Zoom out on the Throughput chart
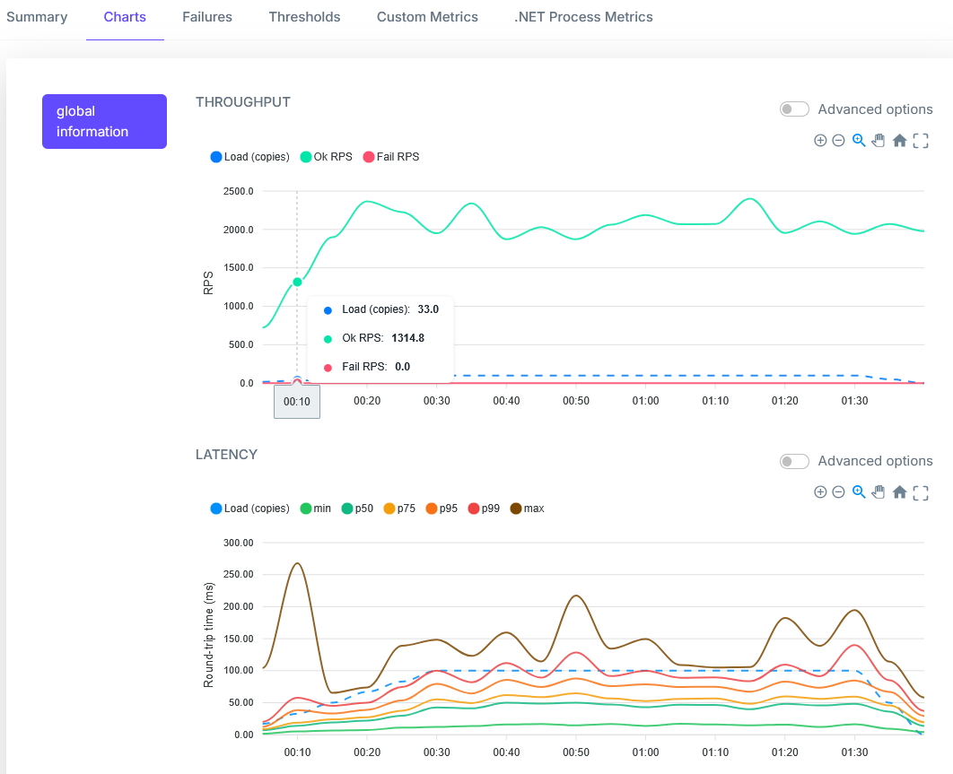 (x=838, y=141)
